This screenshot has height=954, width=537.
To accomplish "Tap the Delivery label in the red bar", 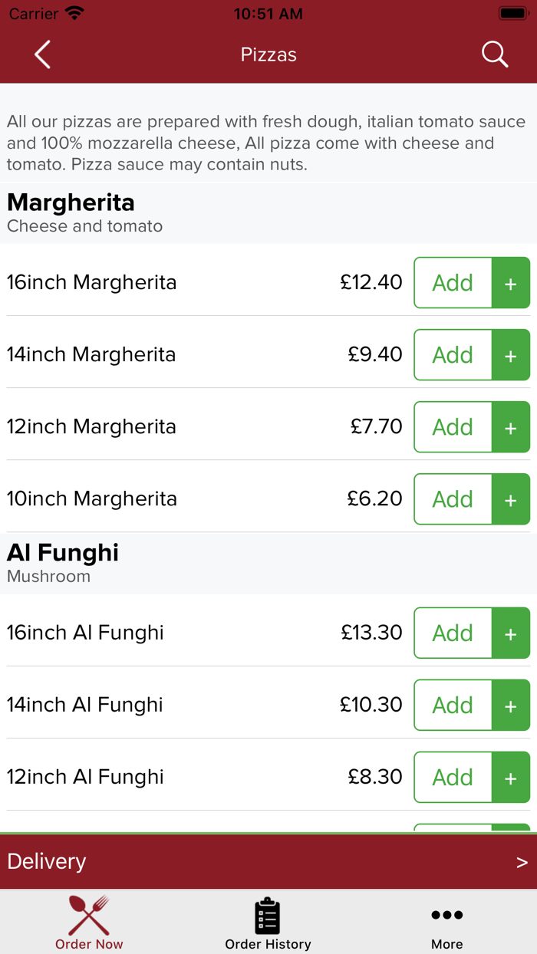I will click(x=47, y=861).
